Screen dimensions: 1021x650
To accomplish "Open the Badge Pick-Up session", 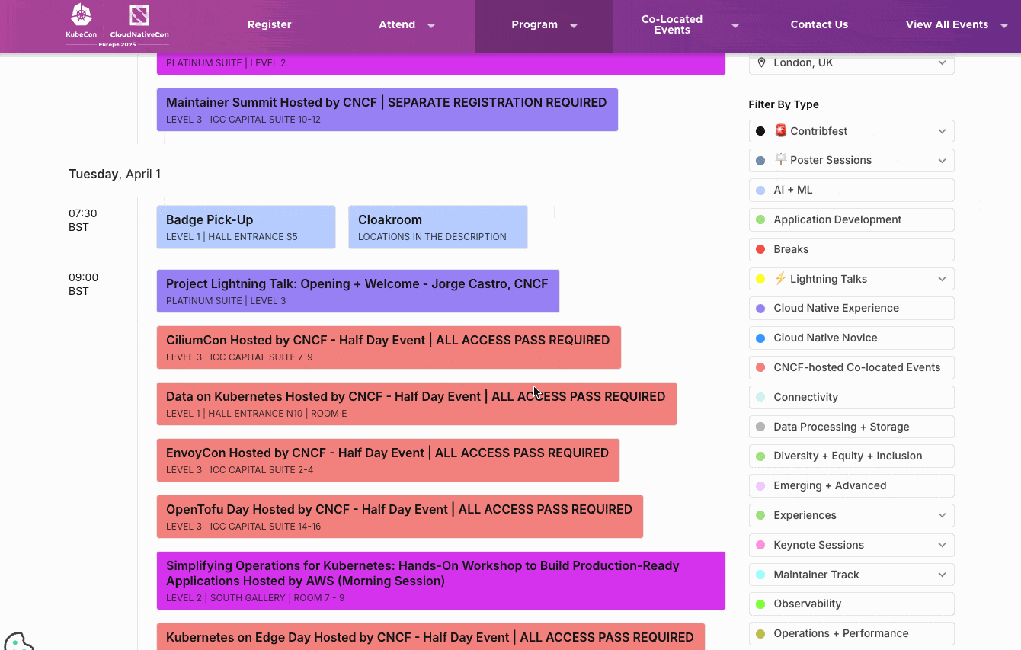I will pos(246,227).
